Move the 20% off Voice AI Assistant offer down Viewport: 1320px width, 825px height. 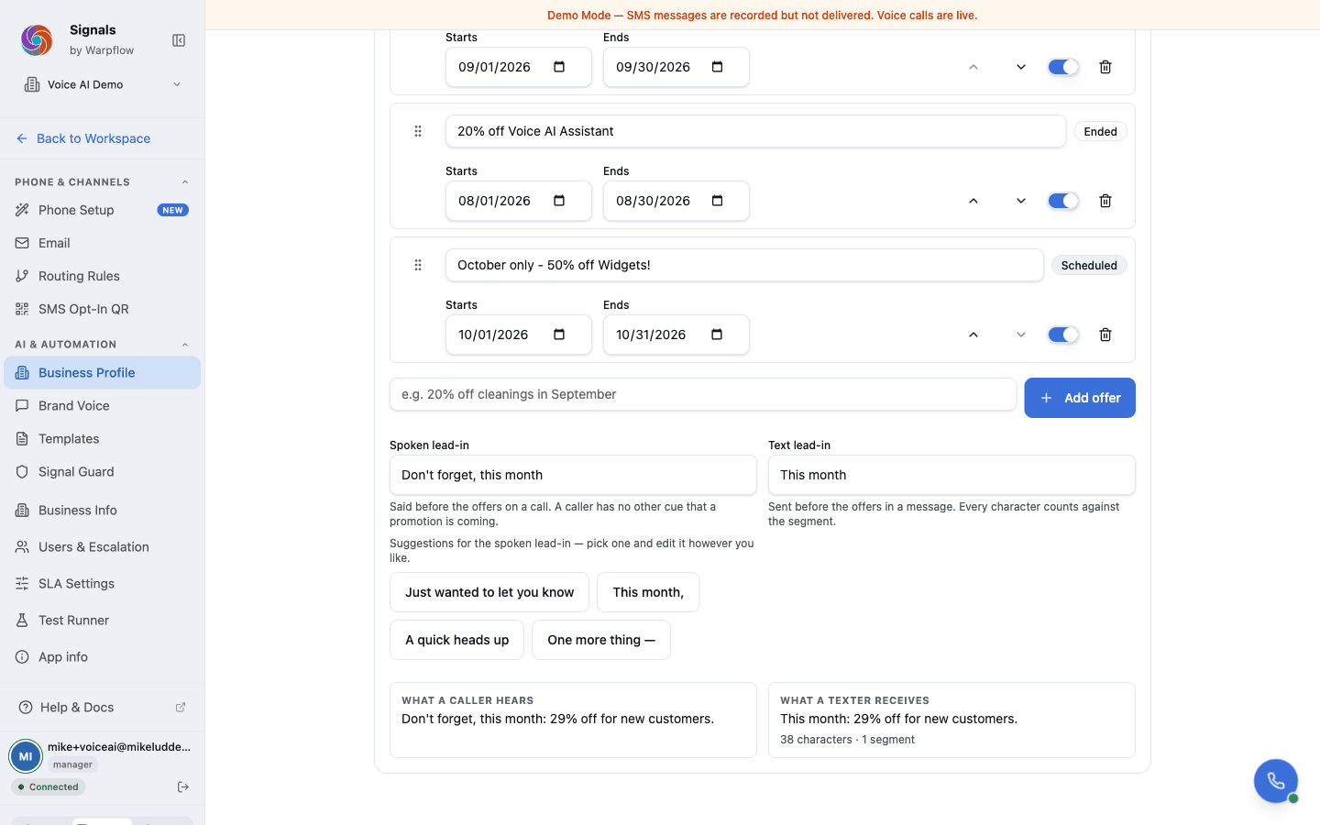click(1021, 201)
